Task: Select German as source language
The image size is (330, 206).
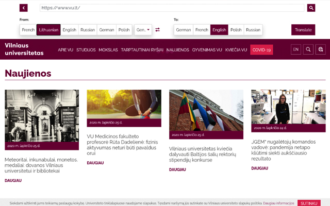Action: pos(107,30)
